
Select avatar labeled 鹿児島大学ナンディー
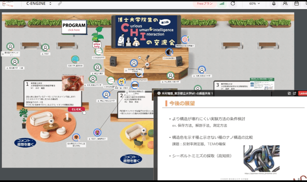point(10,47)
